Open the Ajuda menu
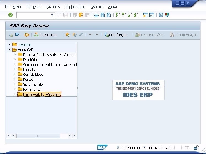 click(x=113, y=7)
